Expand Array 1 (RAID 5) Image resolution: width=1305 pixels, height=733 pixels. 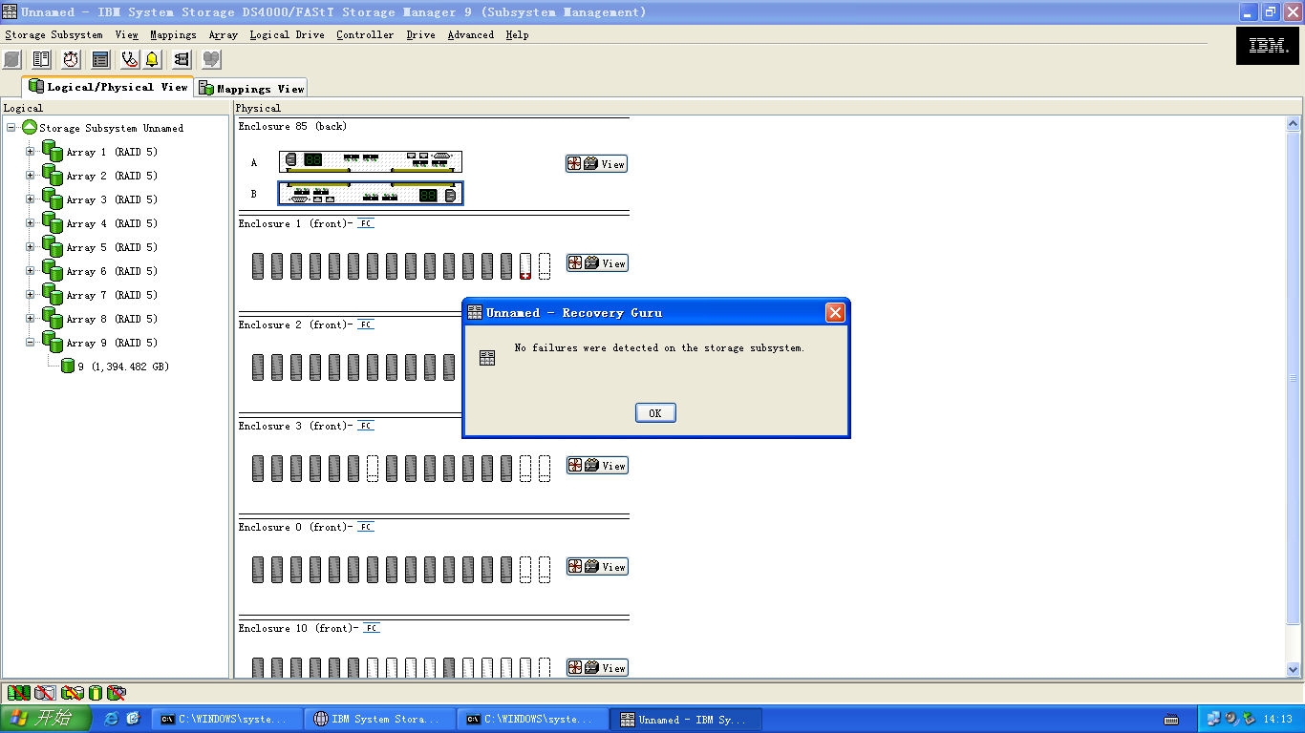click(30, 151)
